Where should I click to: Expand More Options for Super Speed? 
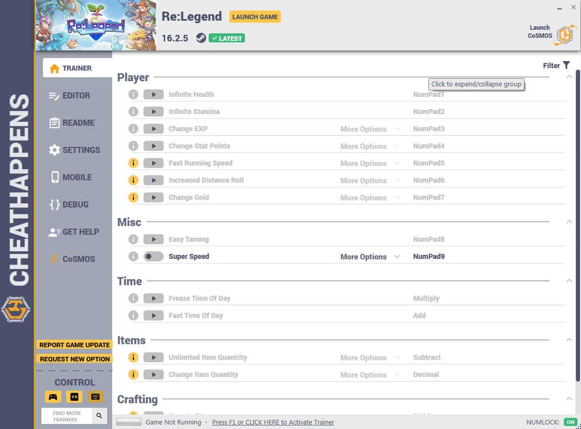370,257
